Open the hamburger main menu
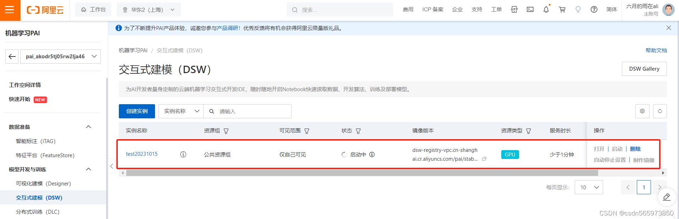Viewport: 679px width, 219px height. pyautogui.click(x=10, y=10)
